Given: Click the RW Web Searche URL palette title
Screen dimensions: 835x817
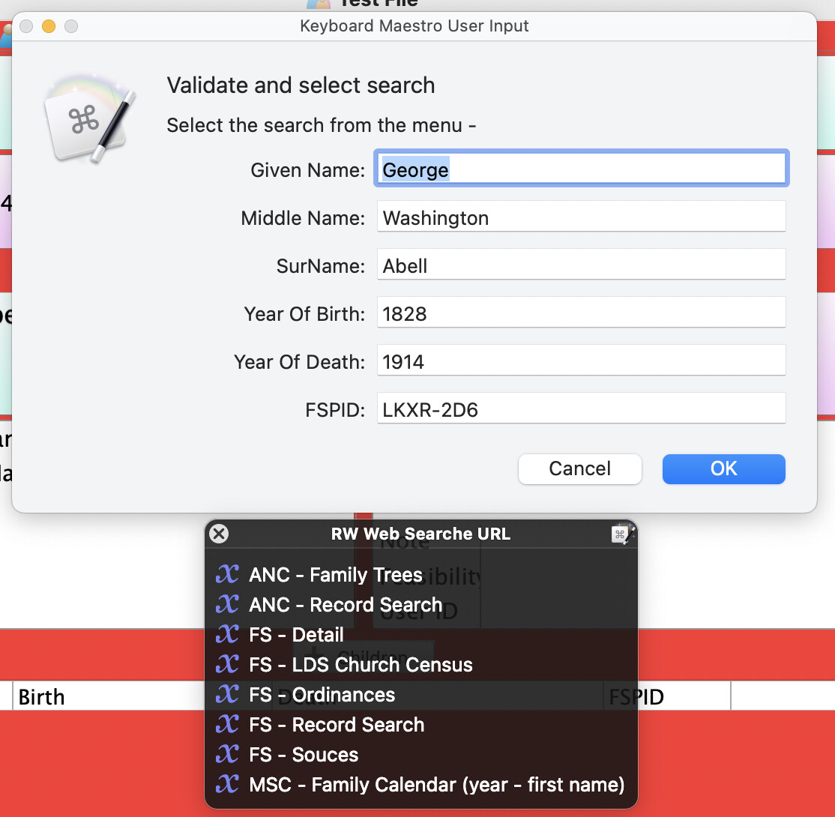Looking at the screenshot, I should click(420, 533).
